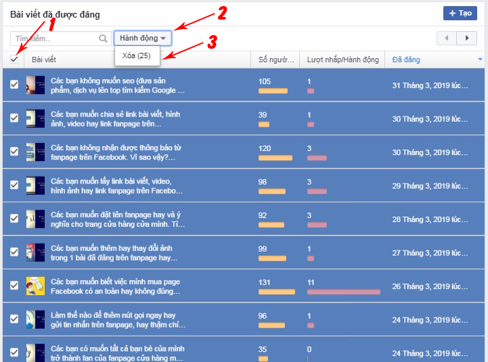488x362 pixels.
Task: Sort by Đã đăng column header
Action: coord(406,60)
